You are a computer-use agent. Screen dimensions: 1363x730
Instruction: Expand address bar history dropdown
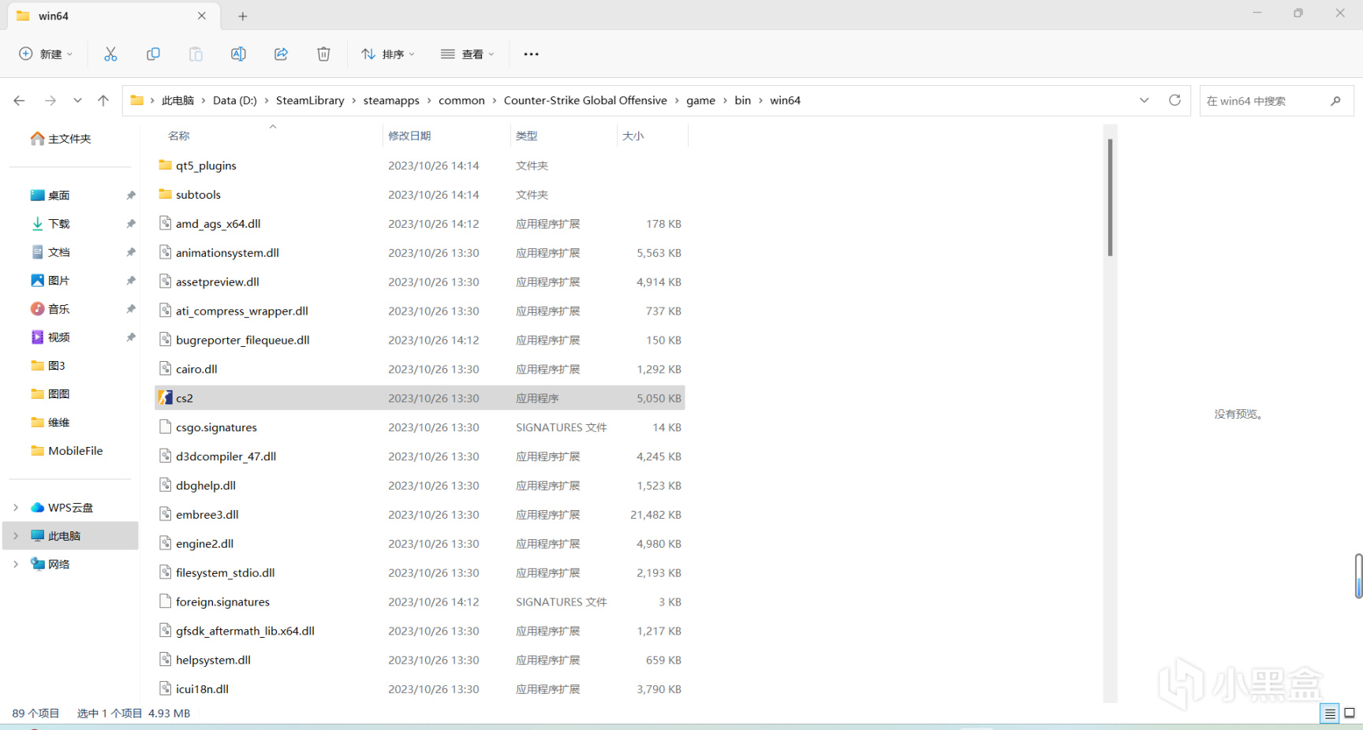(1145, 100)
